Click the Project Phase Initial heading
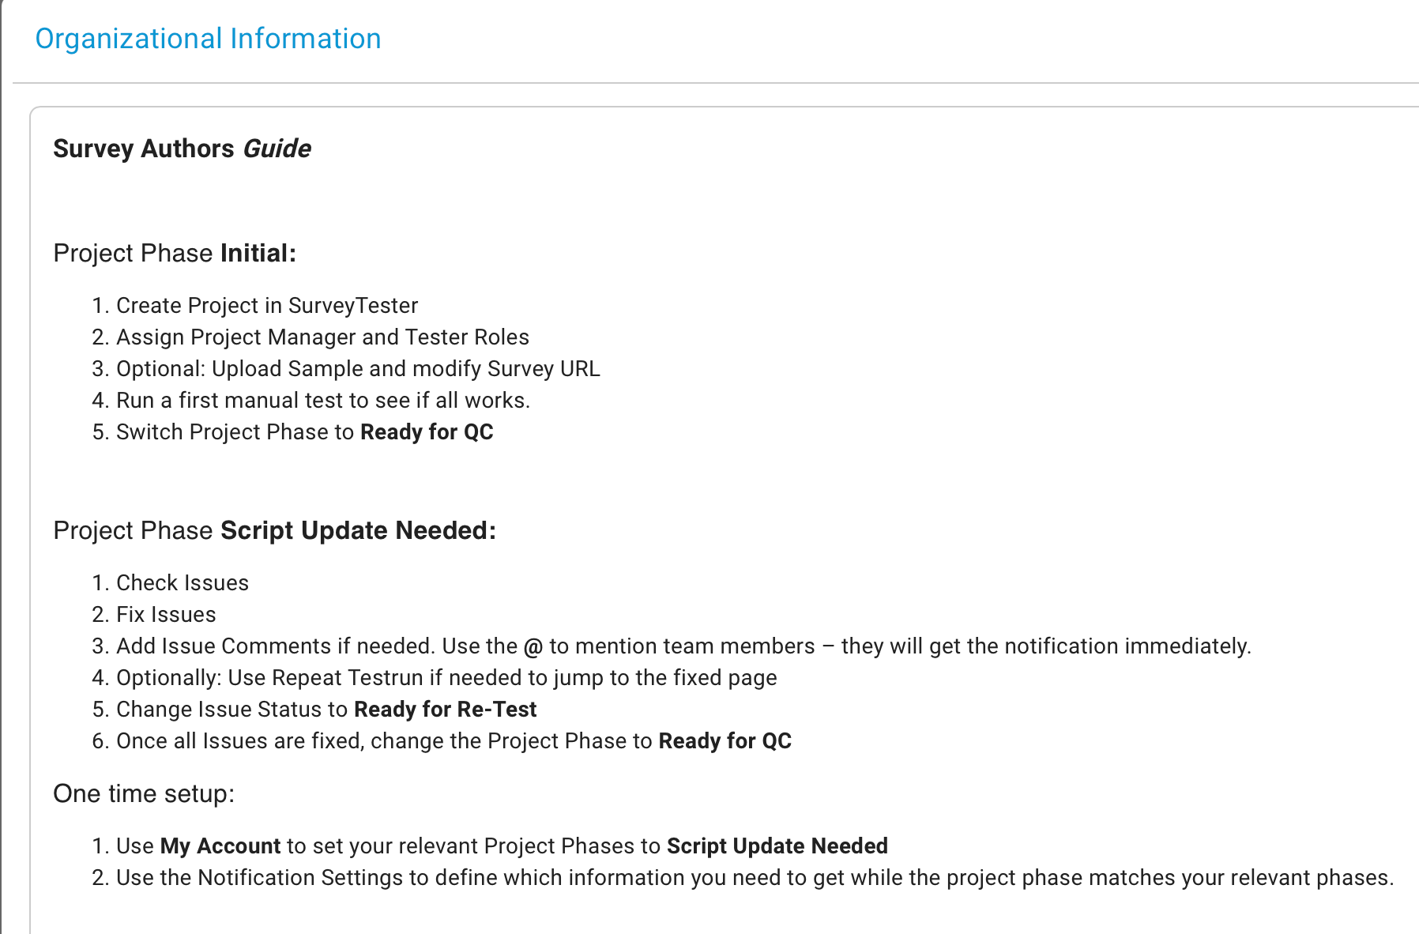1419x934 pixels. pyautogui.click(x=175, y=253)
